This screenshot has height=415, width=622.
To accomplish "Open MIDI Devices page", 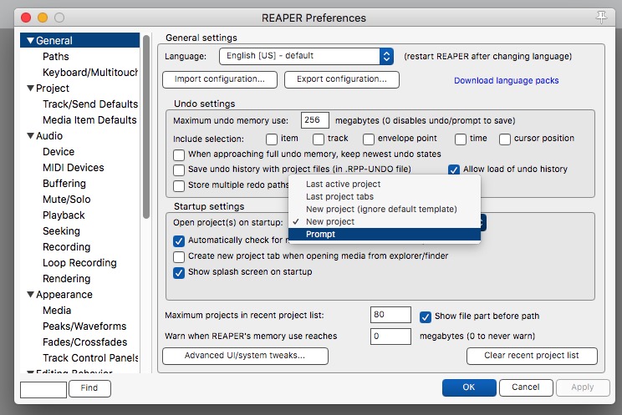I will click(73, 168).
